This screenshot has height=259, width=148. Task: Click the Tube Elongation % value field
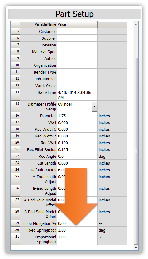(77, 223)
